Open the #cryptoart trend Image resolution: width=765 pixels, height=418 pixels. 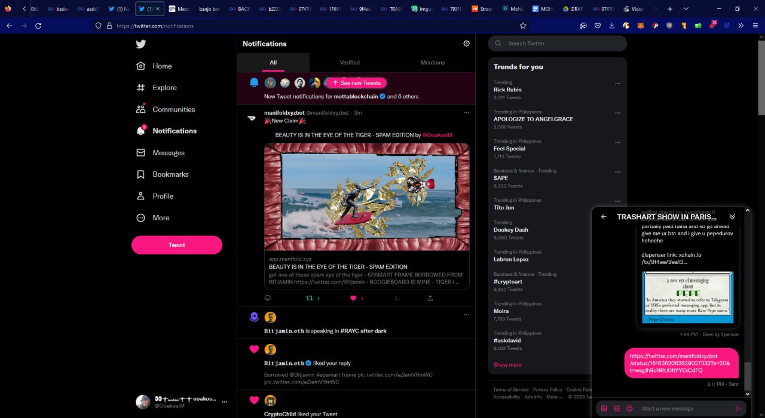(x=507, y=281)
